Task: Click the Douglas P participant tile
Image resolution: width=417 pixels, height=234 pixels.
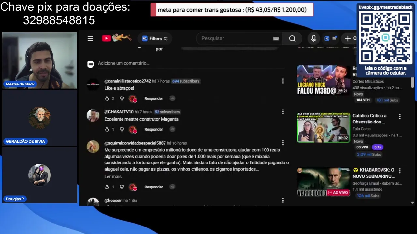Action: pos(40,175)
